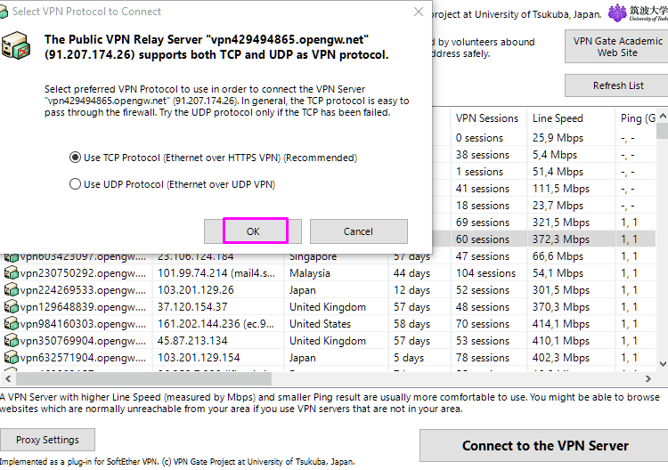The height and width of the screenshot is (470, 668).
Task: Open VPN Gate Academic Web Site
Action: click(617, 46)
